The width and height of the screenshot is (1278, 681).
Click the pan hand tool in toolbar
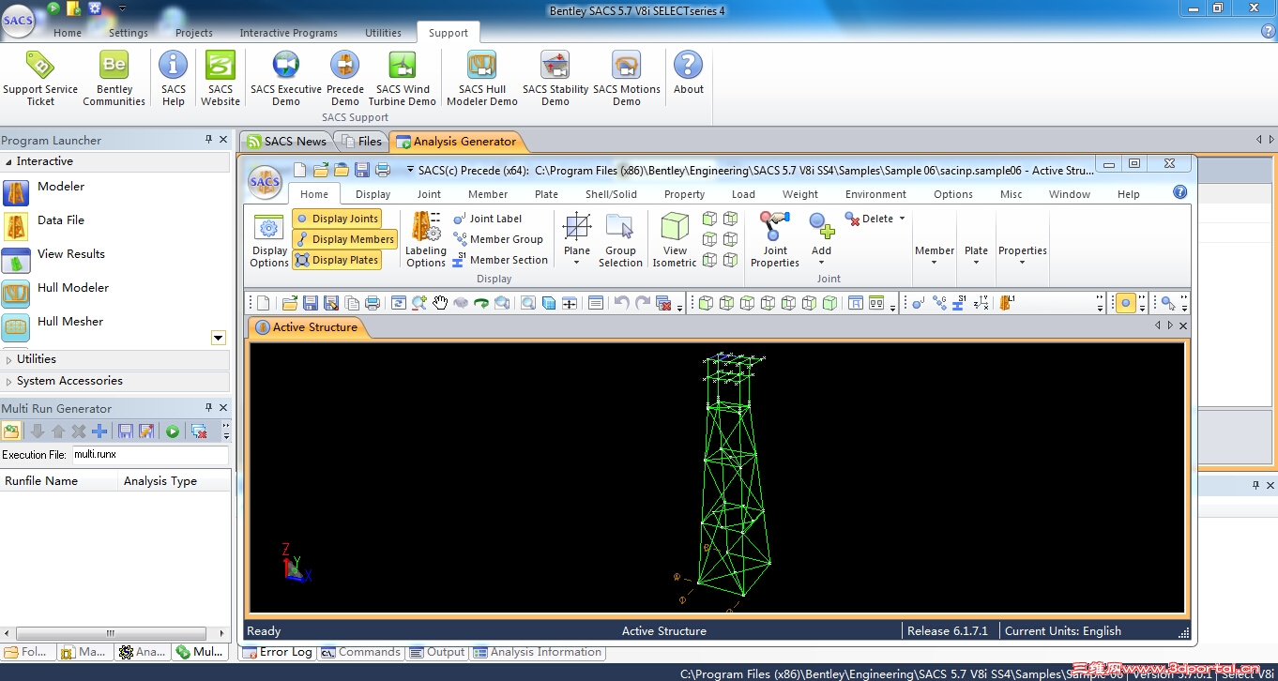(x=440, y=303)
